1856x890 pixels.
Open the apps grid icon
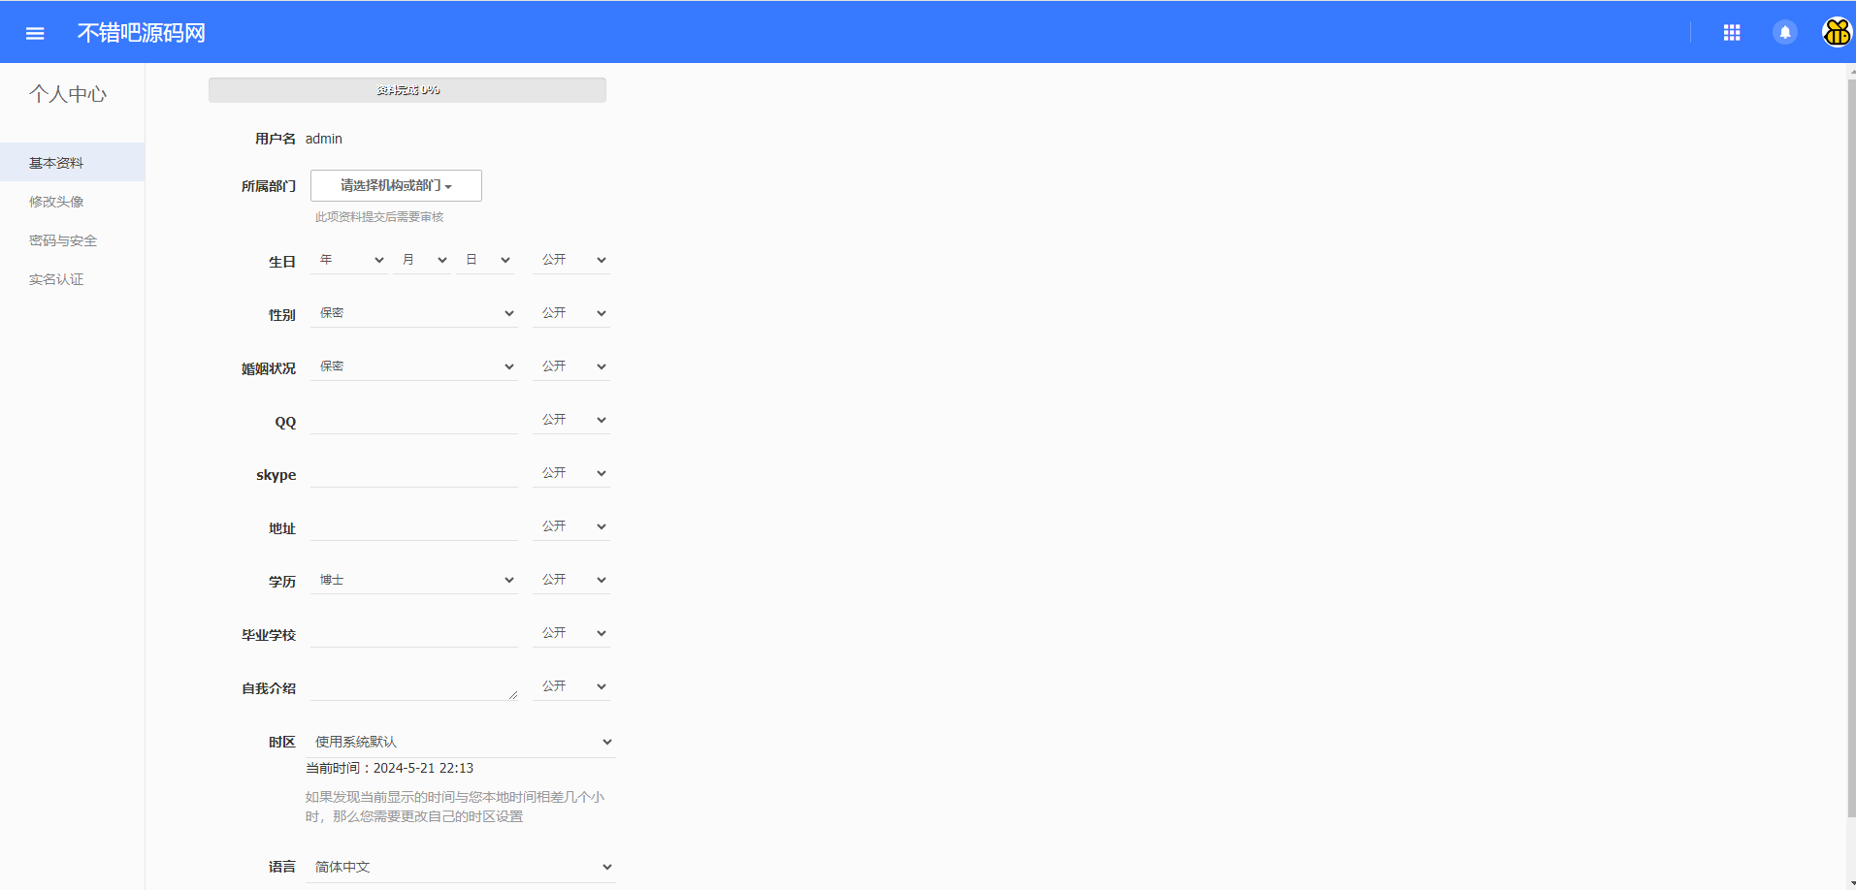click(1731, 33)
